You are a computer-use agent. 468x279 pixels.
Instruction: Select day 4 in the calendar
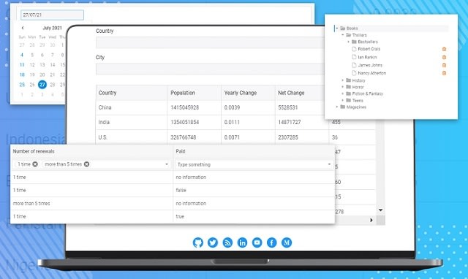click(22, 55)
